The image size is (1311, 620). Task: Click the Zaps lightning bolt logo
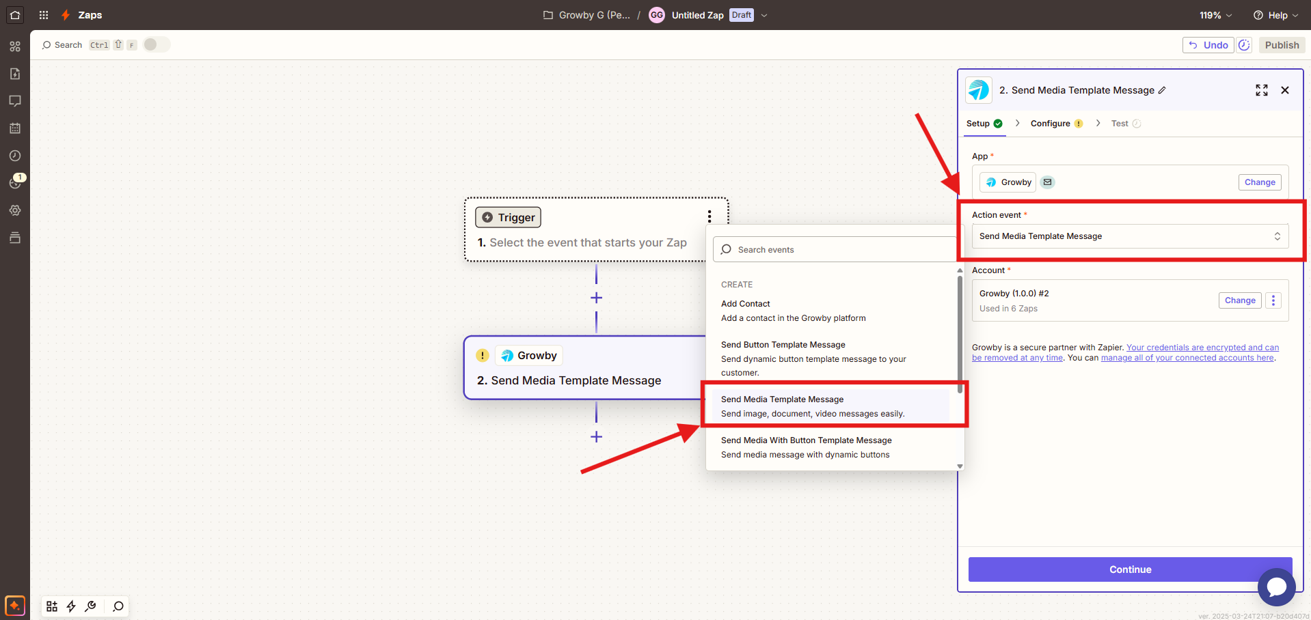coord(66,15)
